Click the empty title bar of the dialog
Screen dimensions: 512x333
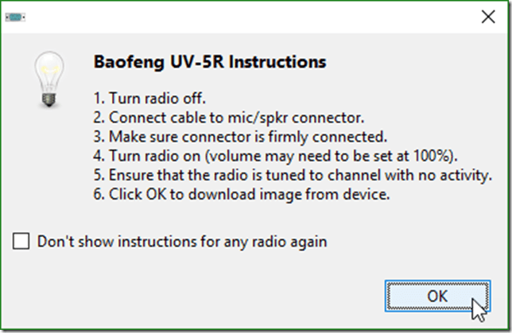(x=239, y=16)
